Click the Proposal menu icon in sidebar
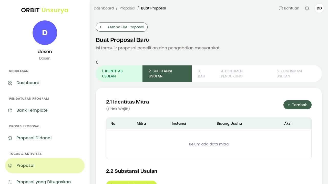The image size is (328, 184). [10, 166]
